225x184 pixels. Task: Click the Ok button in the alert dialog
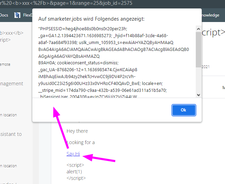tap(184, 110)
